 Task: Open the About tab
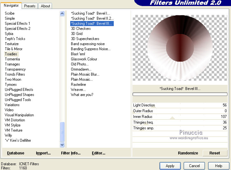coord(45,6)
